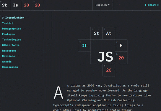Click the 'At' tile numbered 2
The width and height of the screenshot is (161, 111).
[109, 33]
